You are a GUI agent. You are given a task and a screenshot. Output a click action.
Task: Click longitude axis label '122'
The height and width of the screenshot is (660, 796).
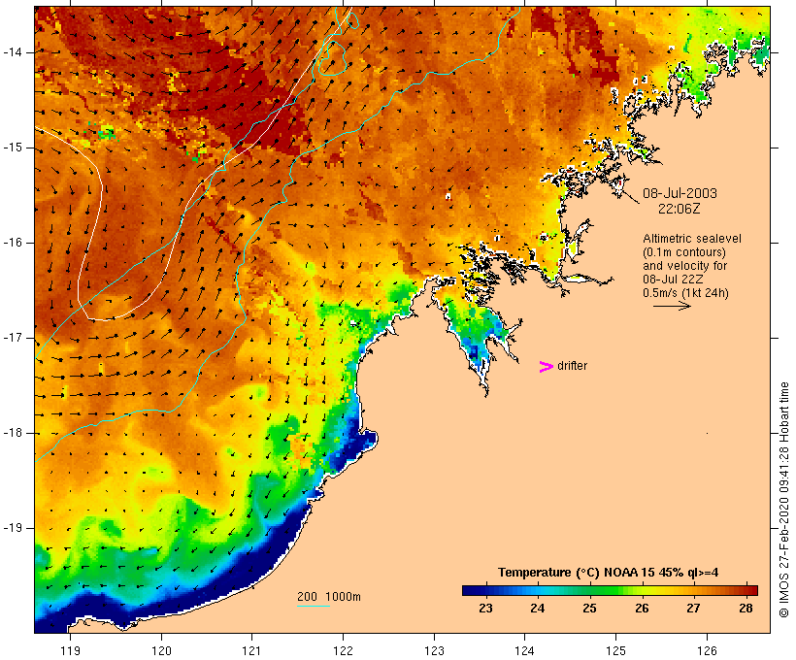343,650
